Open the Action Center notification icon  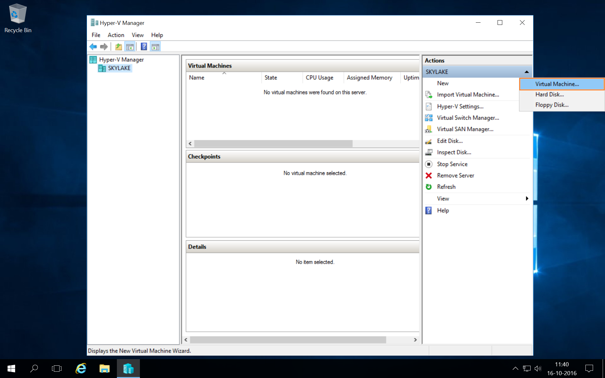589,369
